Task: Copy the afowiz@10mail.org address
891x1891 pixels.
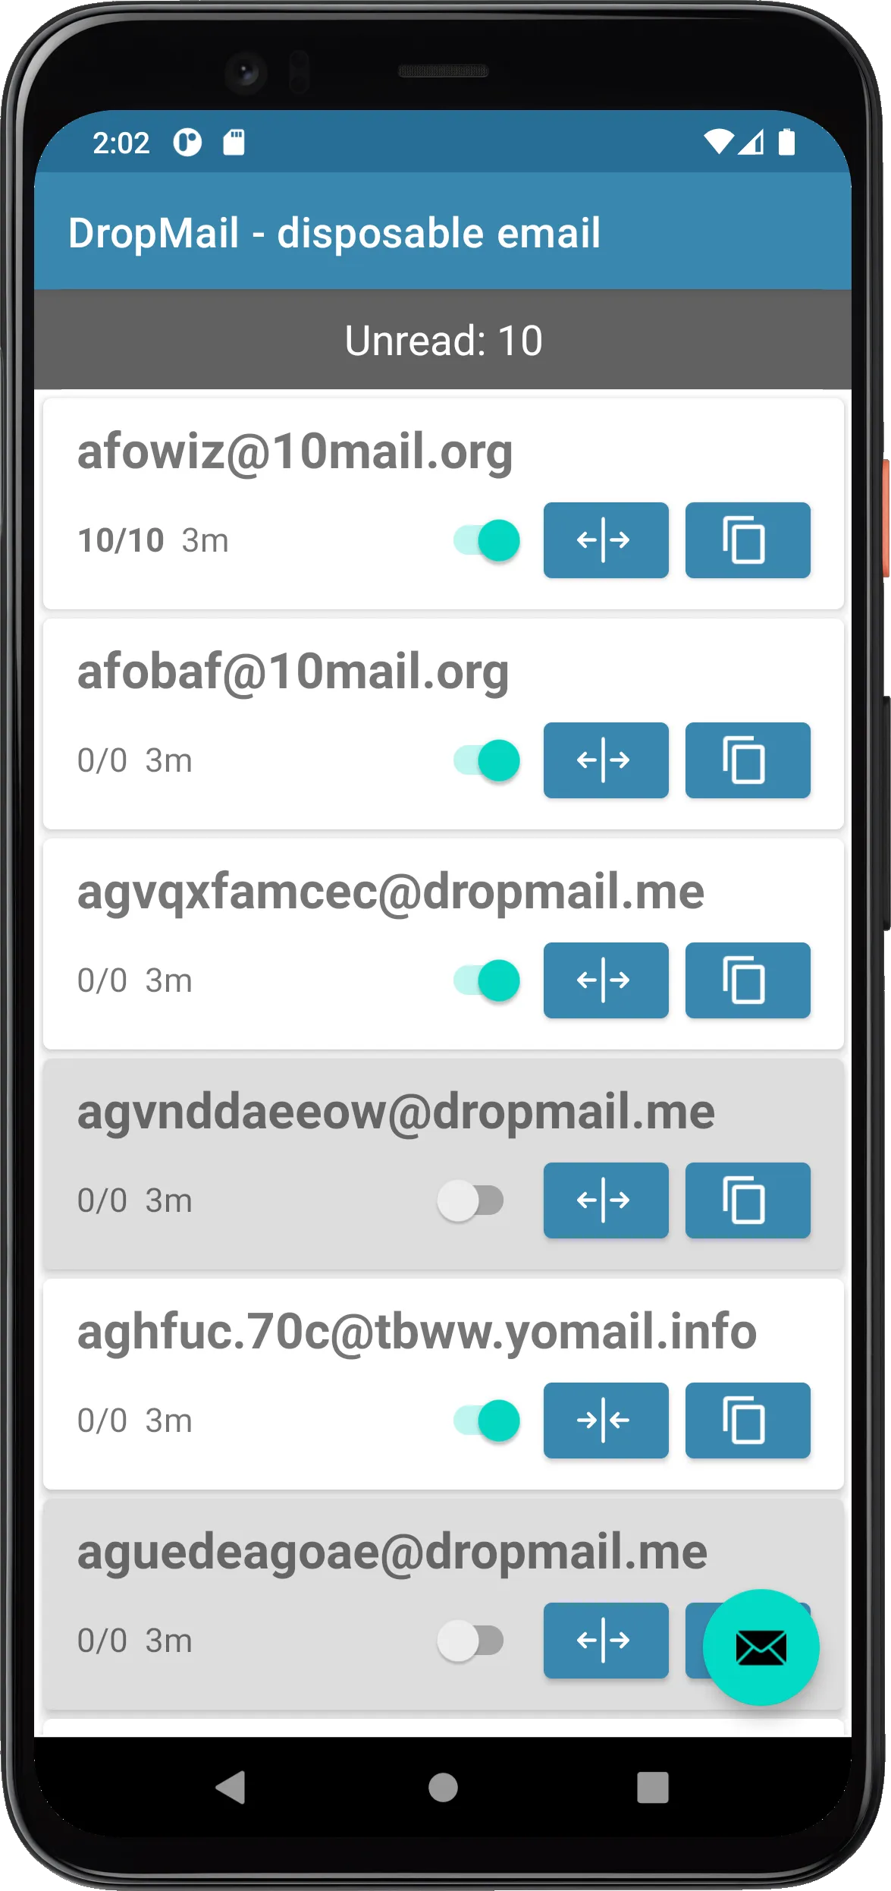Action: pos(748,540)
